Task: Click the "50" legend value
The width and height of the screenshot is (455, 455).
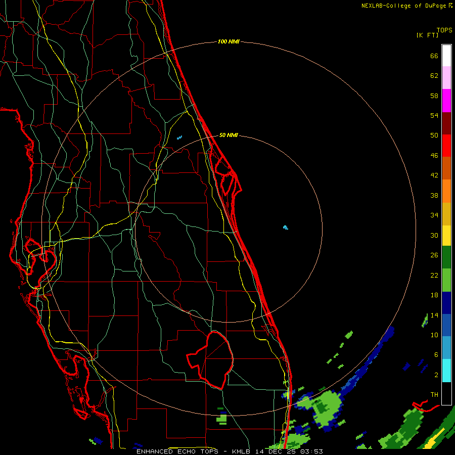Action: click(x=434, y=135)
